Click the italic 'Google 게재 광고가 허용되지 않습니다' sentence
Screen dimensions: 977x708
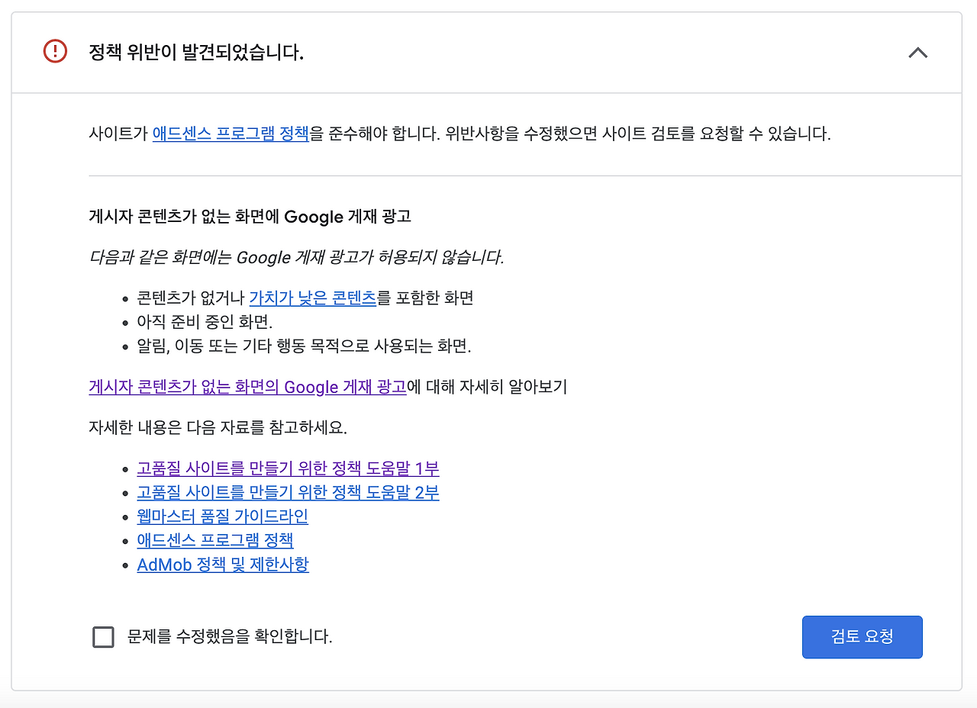point(296,257)
